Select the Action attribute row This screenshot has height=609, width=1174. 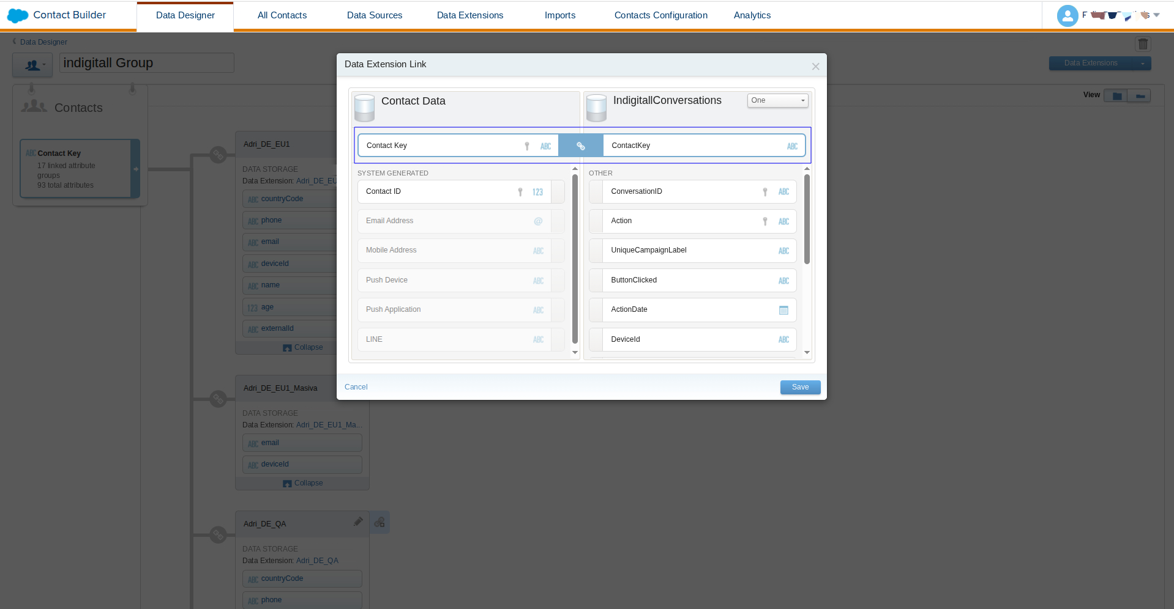(x=693, y=221)
